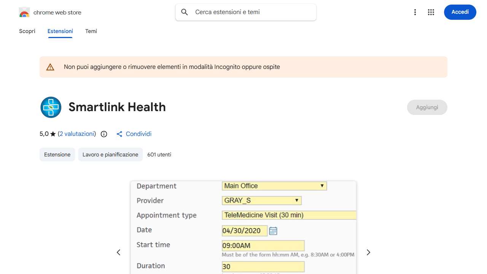Viewport: 487px width, 274px height.
Task: Open the Google apps launcher grid
Action: pyautogui.click(x=431, y=12)
